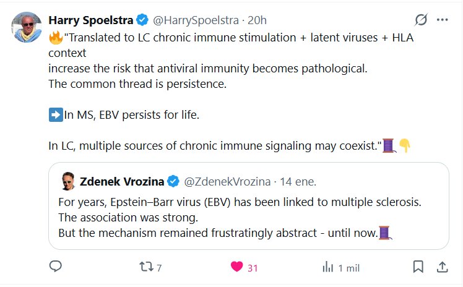Click the Grok explain icon

(421, 20)
